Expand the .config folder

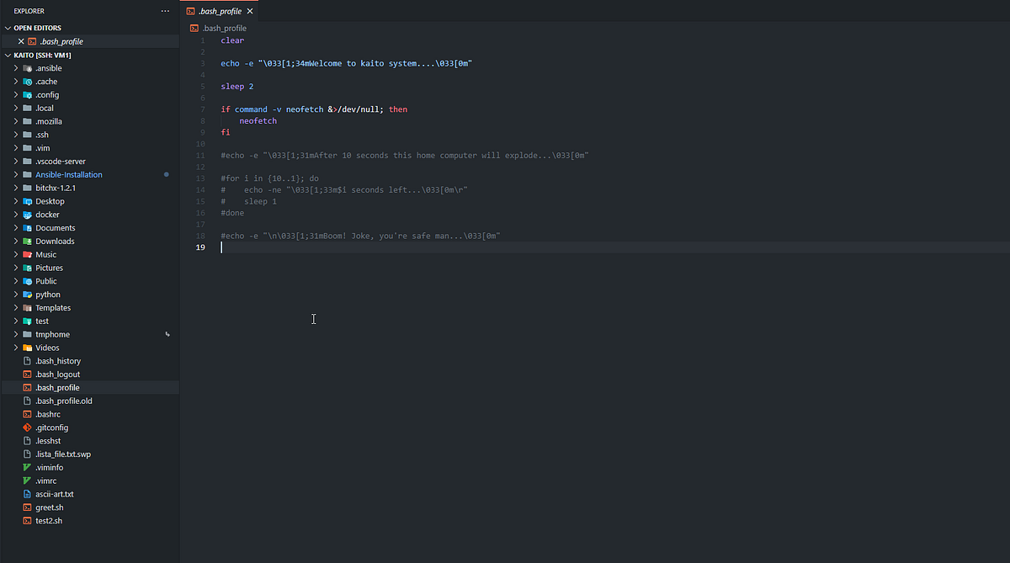[x=15, y=94]
